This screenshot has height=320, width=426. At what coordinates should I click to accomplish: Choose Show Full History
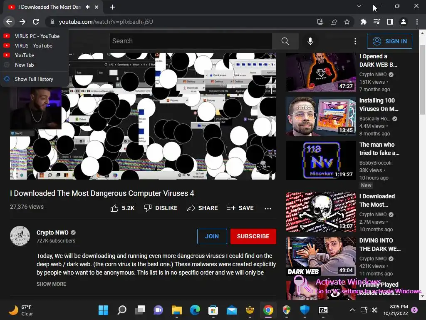click(34, 79)
